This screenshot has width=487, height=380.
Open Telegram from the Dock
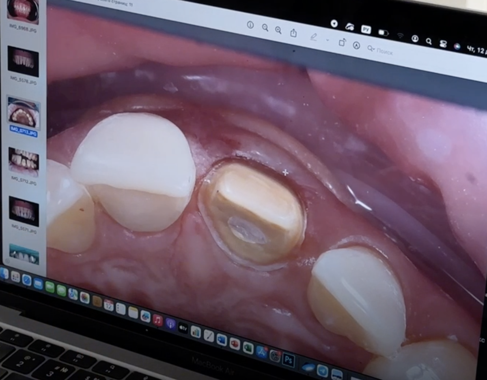(323, 371)
